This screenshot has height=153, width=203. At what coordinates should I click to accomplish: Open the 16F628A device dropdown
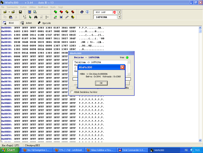tap(119, 17)
